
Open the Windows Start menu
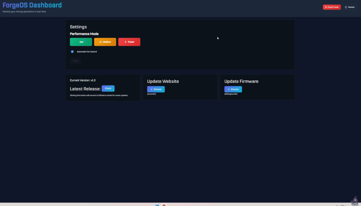157,205
